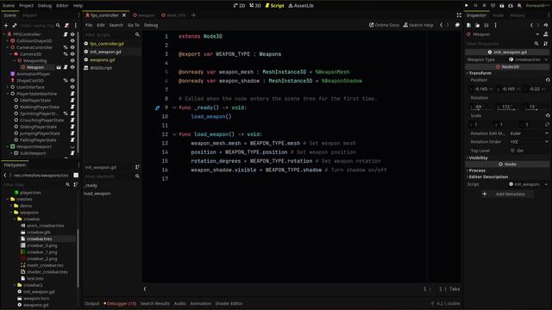Viewport: 552px width, 310px height.
Task: Click the open-in-editor scene icon on Weapon node
Action: (59, 67)
